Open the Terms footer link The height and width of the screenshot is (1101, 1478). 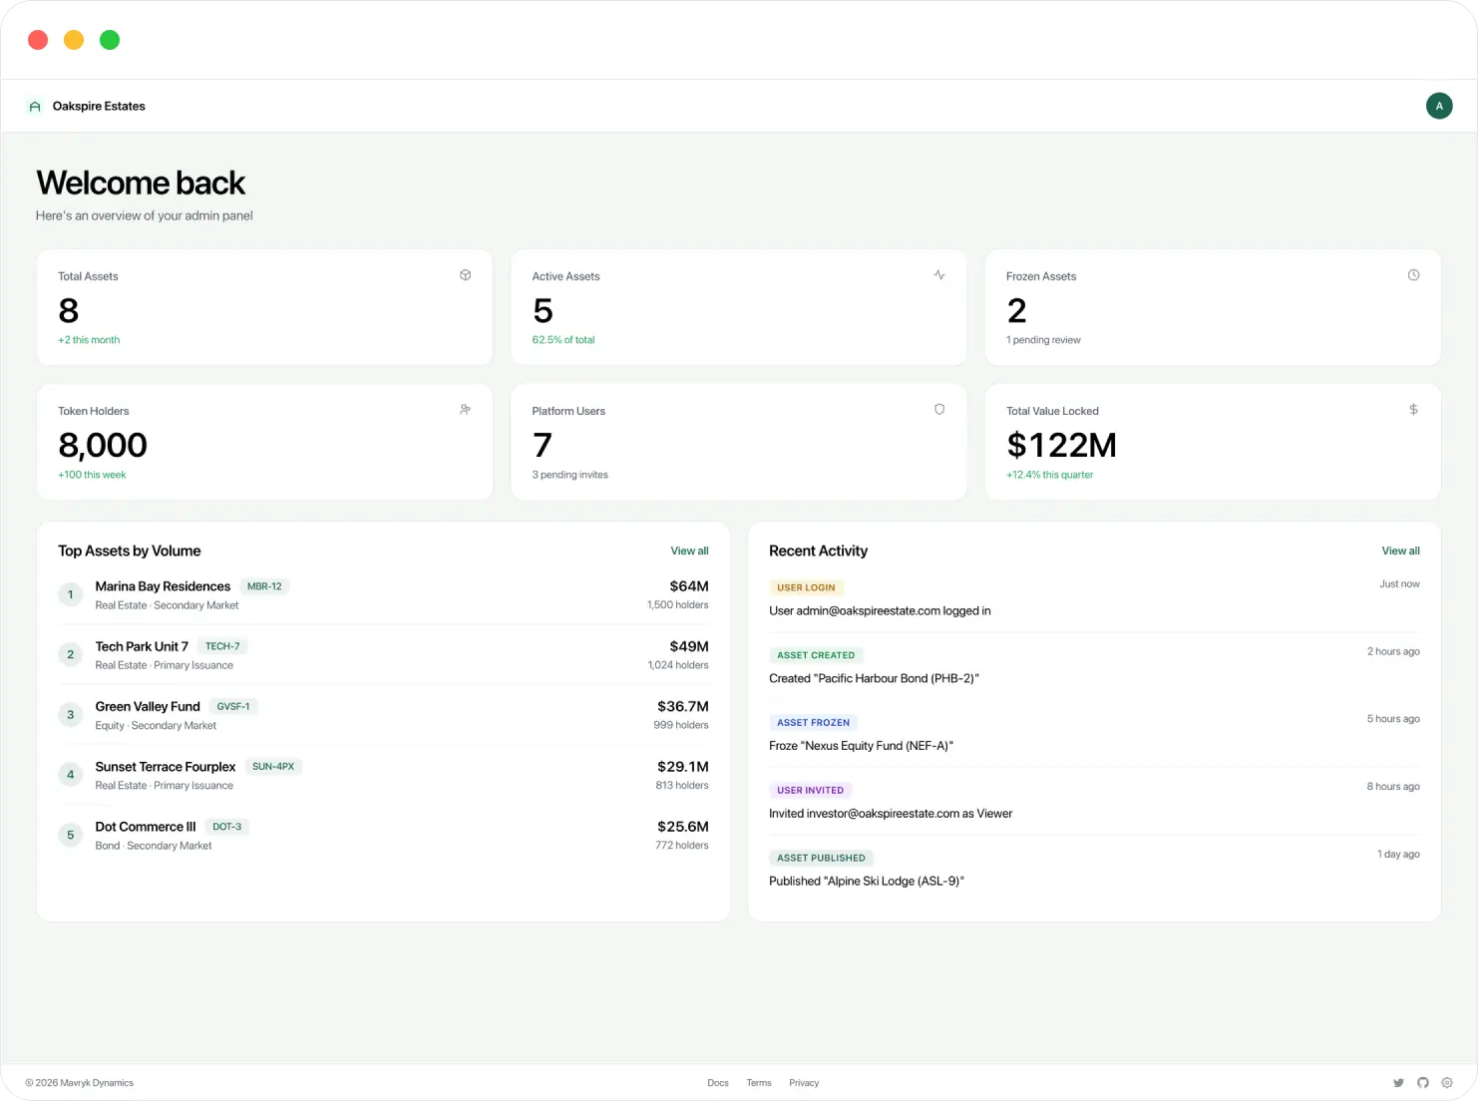(759, 1083)
